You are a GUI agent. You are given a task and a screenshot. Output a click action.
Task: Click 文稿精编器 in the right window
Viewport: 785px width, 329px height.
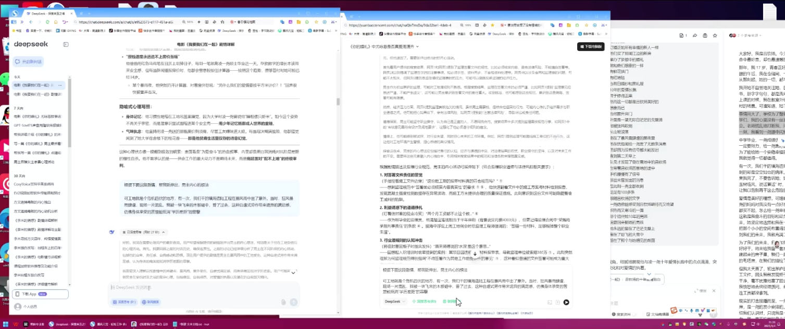[657, 314]
